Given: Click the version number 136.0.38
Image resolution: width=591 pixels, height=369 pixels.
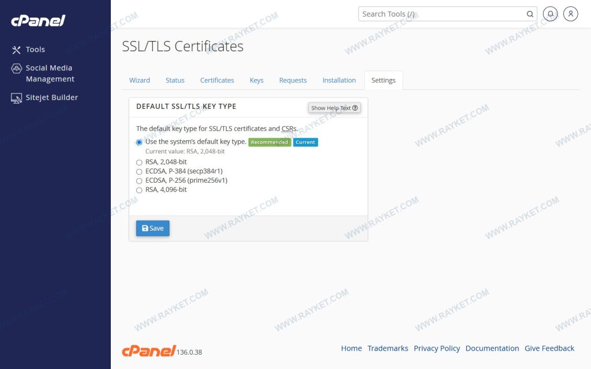Looking at the screenshot, I should click(x=189, y=352).
